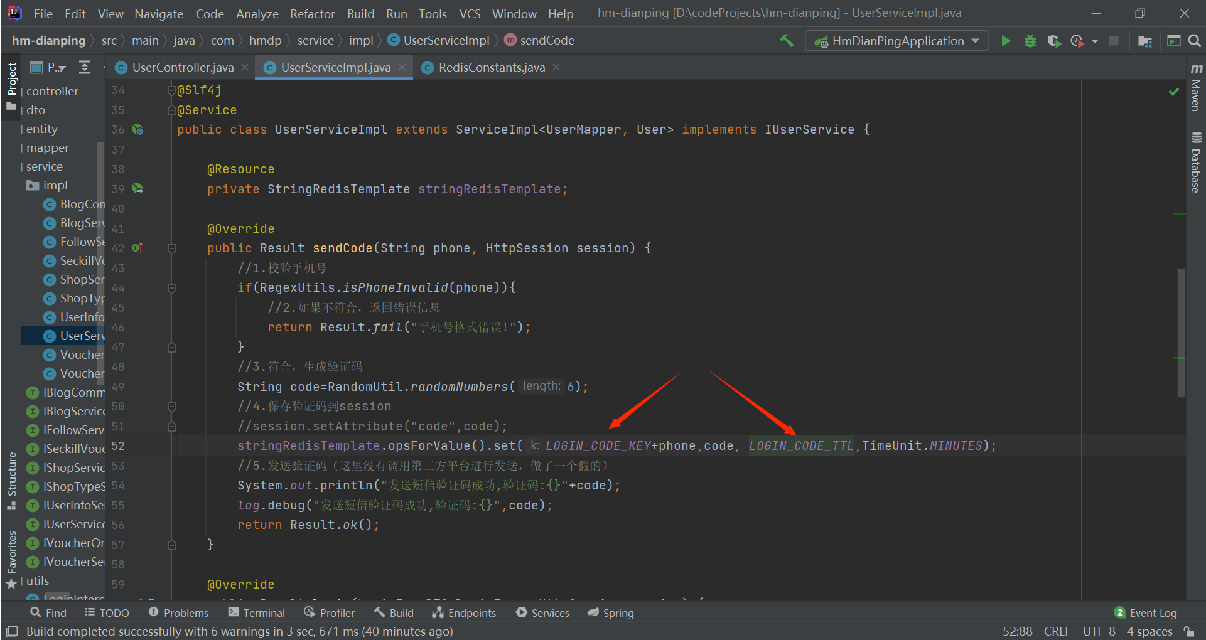The image size is (1206, 640).
Task: Click the gutter bean icon at line 36
Action: 137,130
